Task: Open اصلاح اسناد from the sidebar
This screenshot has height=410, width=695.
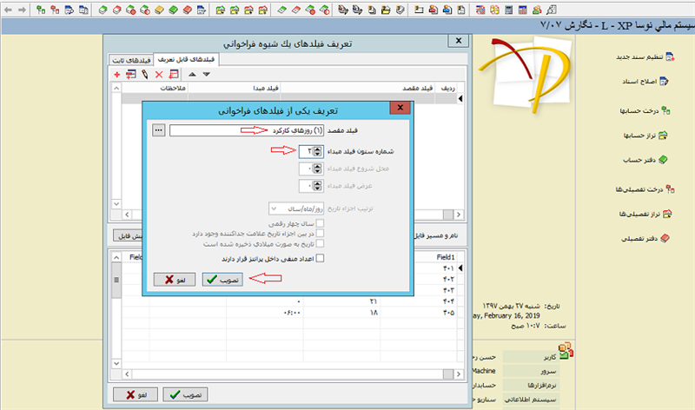Action: coord(664,82)
